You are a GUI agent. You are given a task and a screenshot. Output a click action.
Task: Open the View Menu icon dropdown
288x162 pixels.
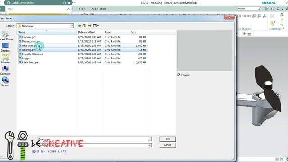coord(95,26)
